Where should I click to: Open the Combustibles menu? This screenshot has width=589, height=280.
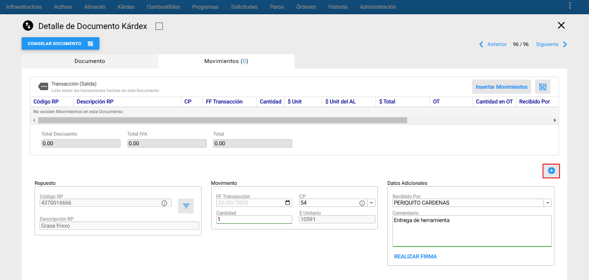(x=163, y=7)
